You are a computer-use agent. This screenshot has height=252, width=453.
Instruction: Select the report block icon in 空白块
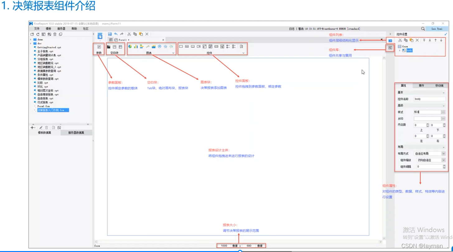(x=120, y=47)
